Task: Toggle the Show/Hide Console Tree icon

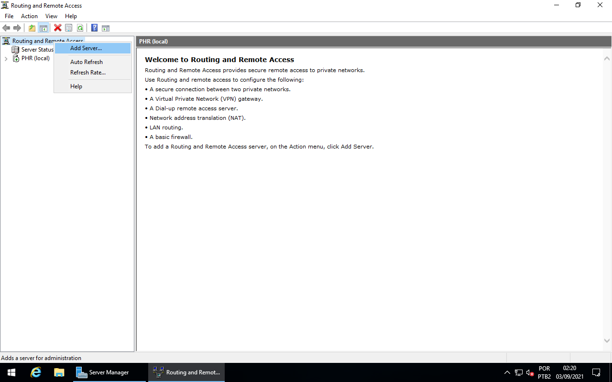Action: [x=44, y=28]
